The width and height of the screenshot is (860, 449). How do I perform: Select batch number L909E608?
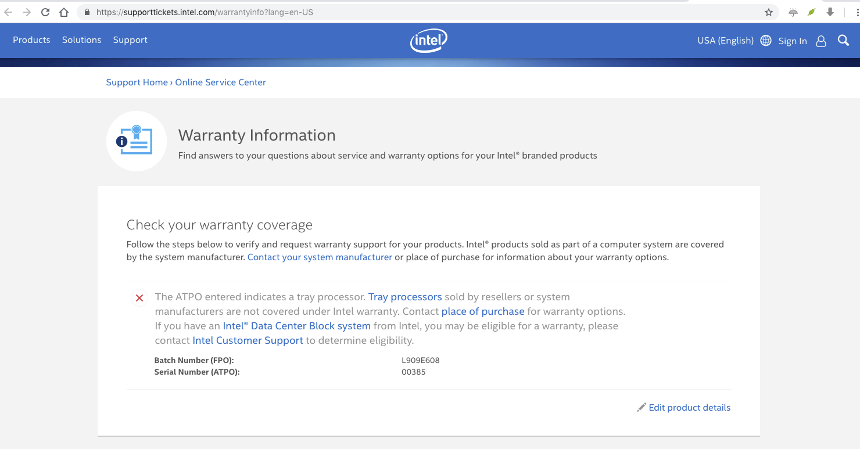421,360
